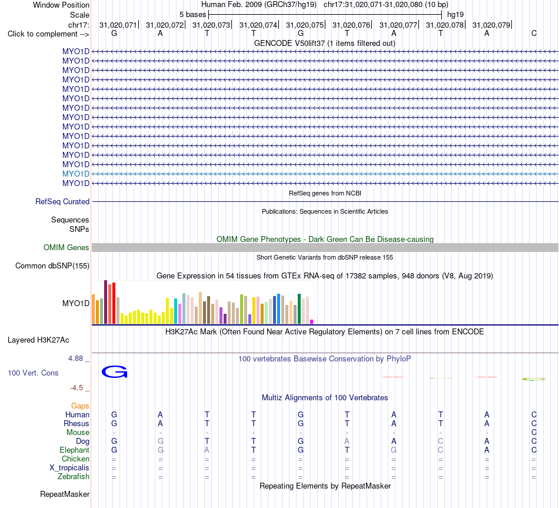Select the SNPs track label
This screenshot has width=559, height=508.
79,229
